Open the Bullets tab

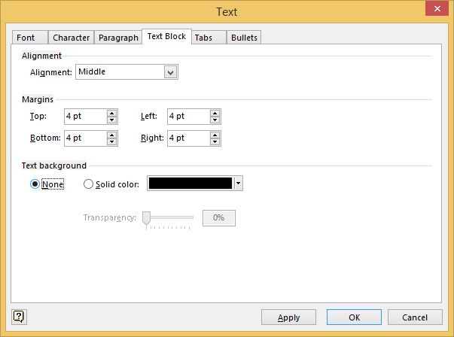click(x=244, y=38)
